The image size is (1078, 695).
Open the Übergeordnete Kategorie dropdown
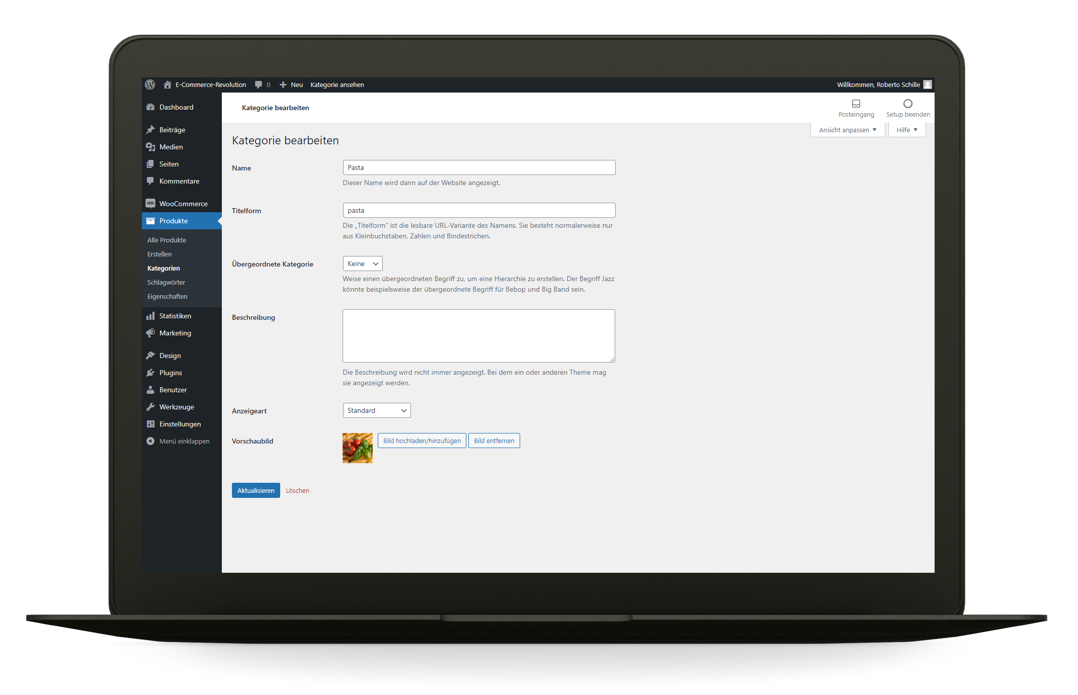tap(363, 264)
